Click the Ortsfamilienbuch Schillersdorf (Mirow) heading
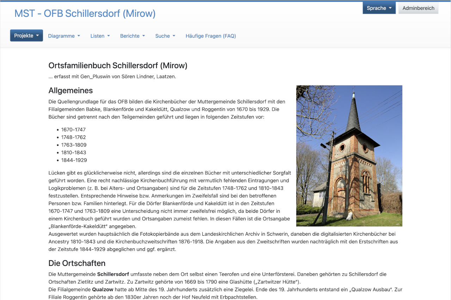Screen dimensions: 451x300 (118, 65)
